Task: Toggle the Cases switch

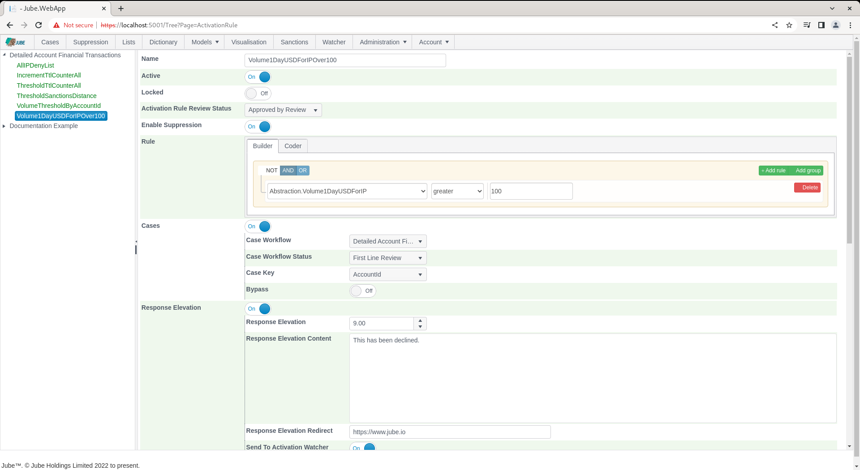Action: (258, 226)
